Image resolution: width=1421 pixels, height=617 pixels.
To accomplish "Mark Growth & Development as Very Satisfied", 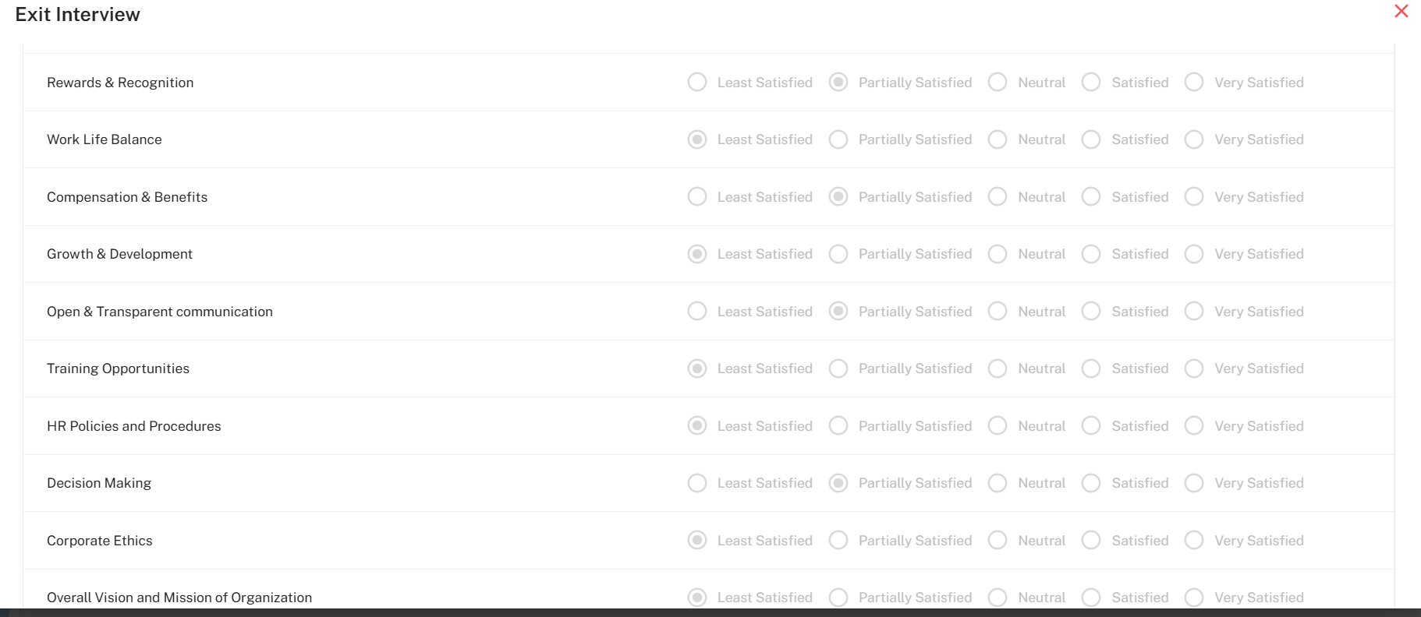I will click(x=1194, y=254).
